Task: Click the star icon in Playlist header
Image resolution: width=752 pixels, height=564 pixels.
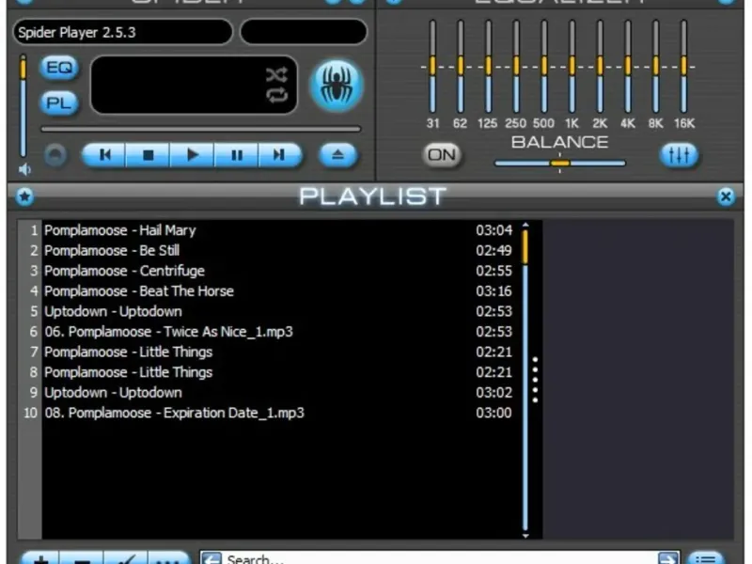Action: pos(24,196)
